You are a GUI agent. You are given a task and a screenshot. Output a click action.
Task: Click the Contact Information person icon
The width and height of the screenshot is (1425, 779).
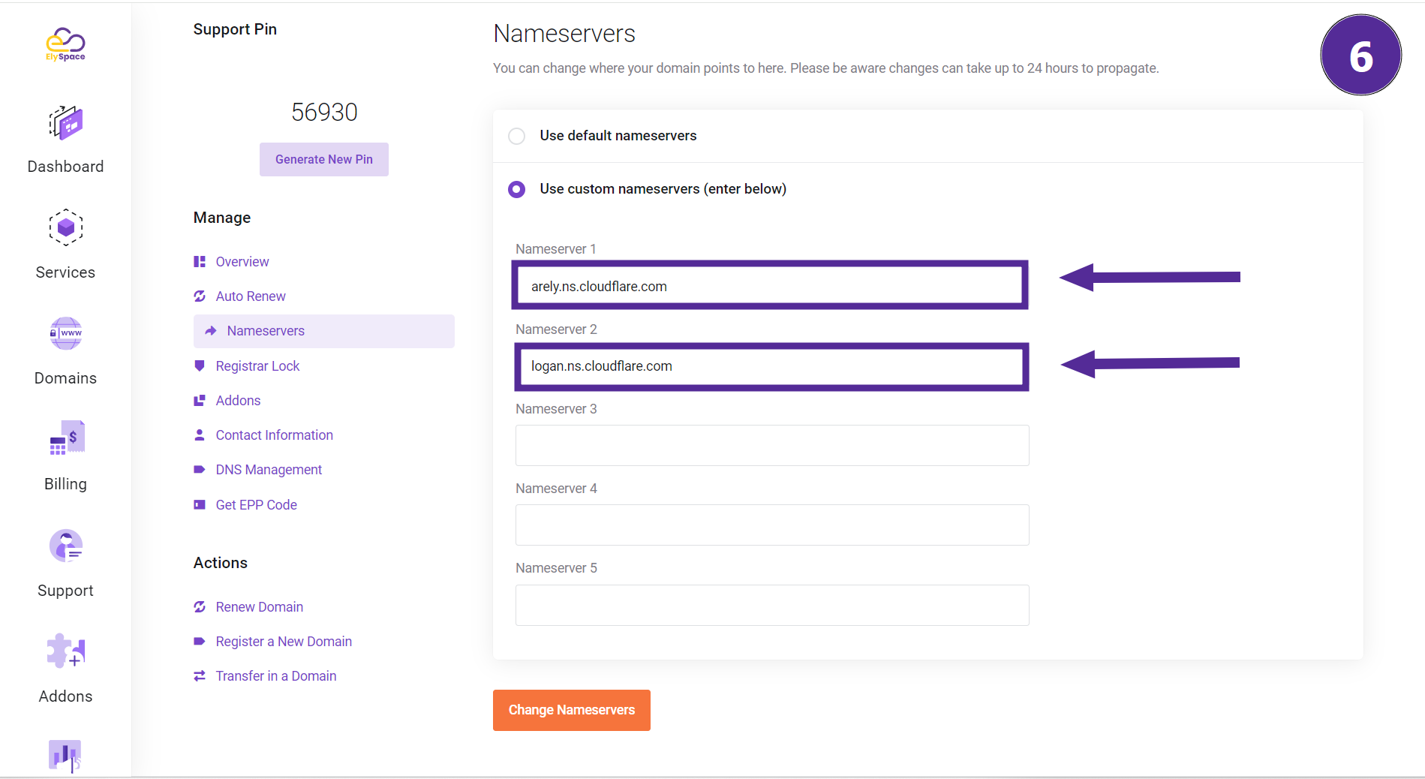click(x=200, y=435)
